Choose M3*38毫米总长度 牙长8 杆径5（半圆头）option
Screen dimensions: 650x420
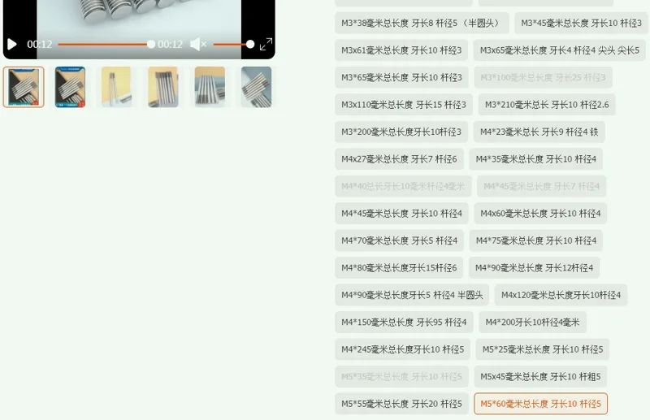pos(422,23)
